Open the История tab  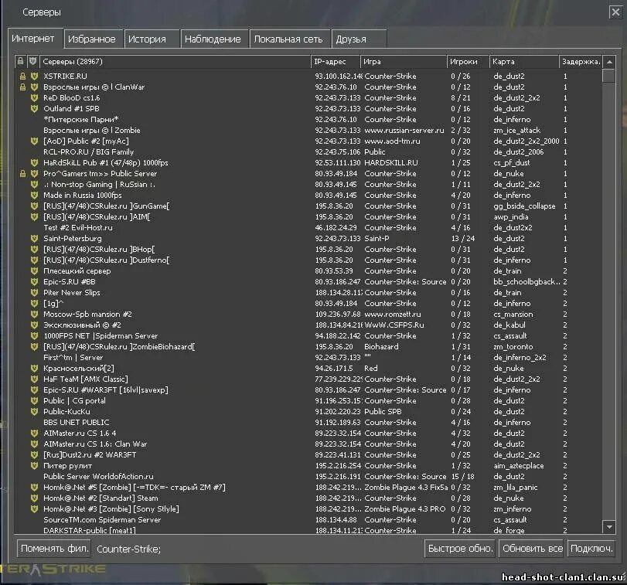click(152, 39)
